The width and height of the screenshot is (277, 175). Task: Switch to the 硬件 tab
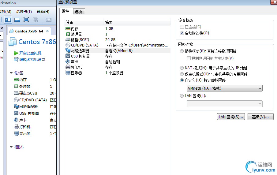(66, 11)
